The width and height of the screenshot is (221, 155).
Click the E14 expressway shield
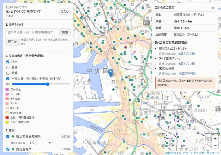146,22
